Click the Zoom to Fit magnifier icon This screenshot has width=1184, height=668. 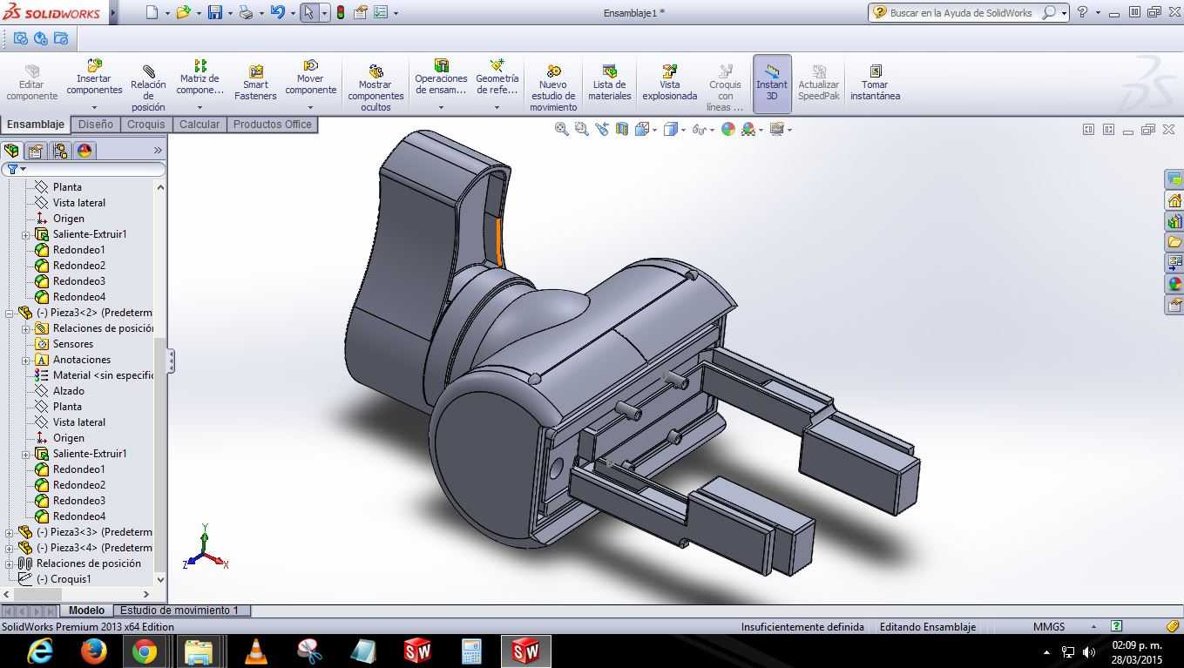click(562, 129)
